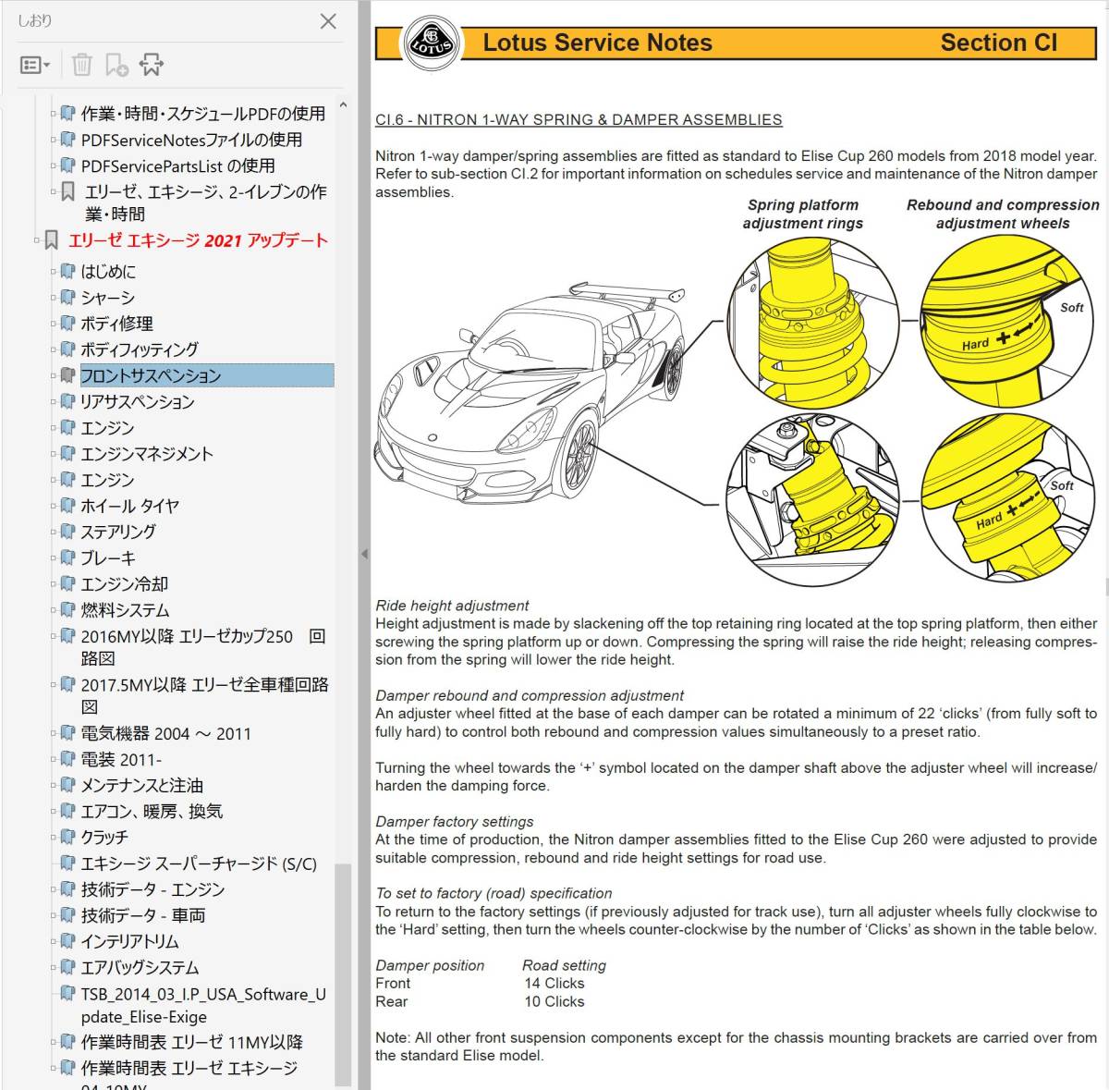Click bookmark icon beside エアバッグシステム
1109x1090 pixels.
67,967
